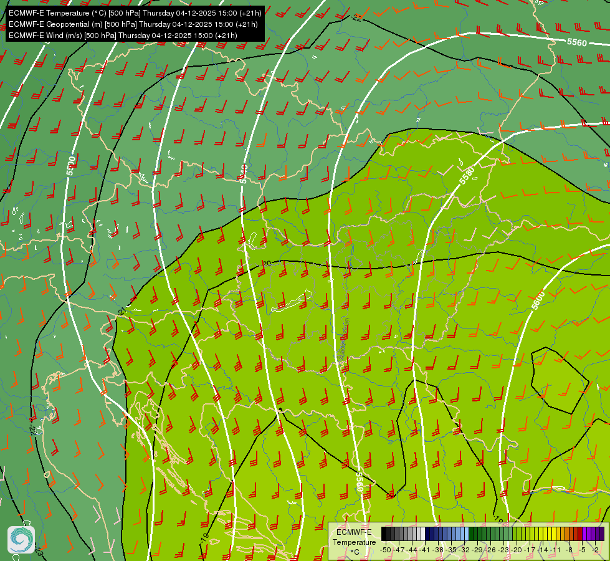Click the swirl logo icon
The image size is (610, 561).
(21, 540)
